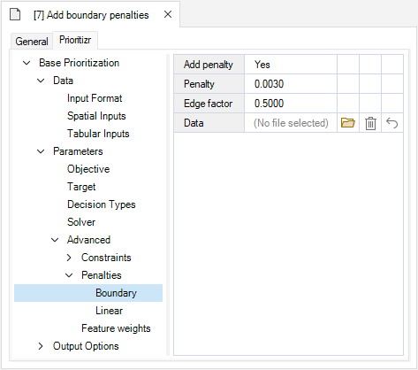Click document icon beside Add boundary penalties title
Image resolution: width=418 pixels, height=370 pixels.
[x=15, y=14]
